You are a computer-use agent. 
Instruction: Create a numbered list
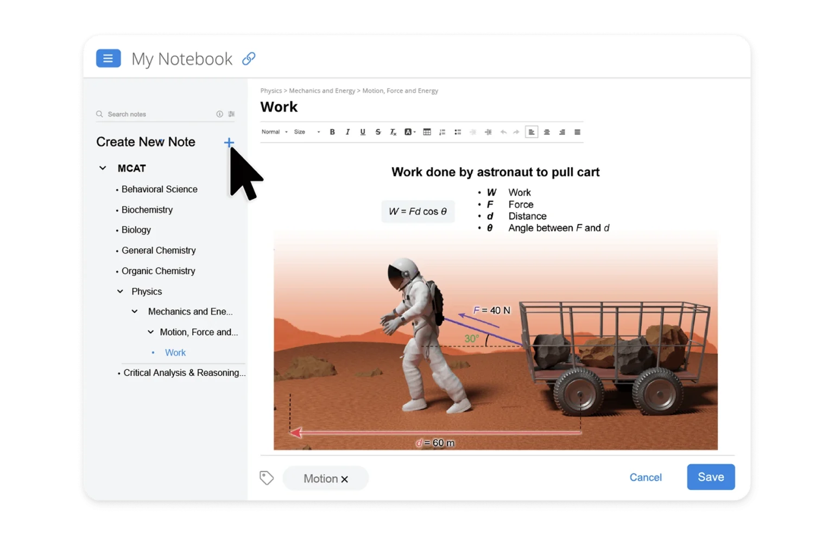click(443, 131)
